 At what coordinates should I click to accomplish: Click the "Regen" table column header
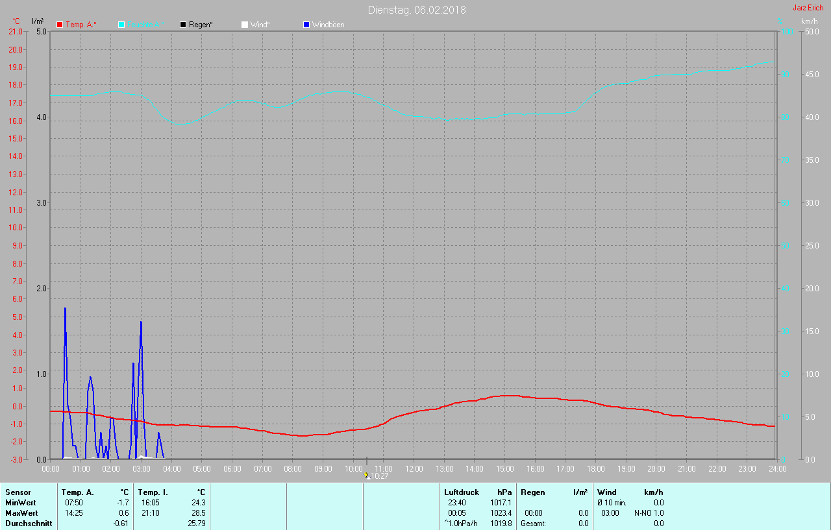pos(532,492)
